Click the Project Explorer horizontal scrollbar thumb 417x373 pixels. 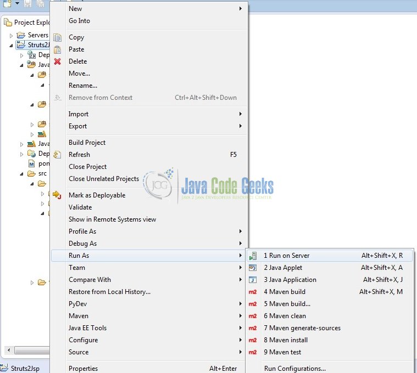coord(32,350)
